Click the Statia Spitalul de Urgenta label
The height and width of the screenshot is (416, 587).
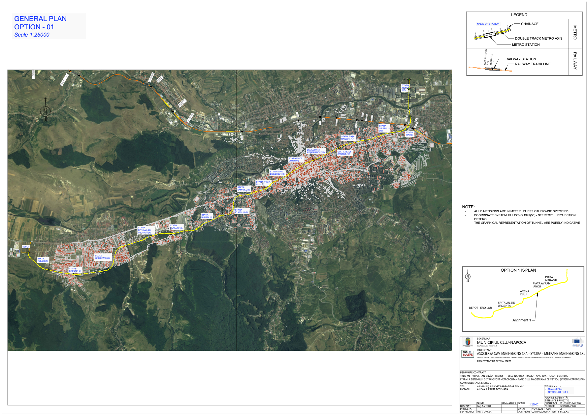pyautogui.click(x=145, y=230)
